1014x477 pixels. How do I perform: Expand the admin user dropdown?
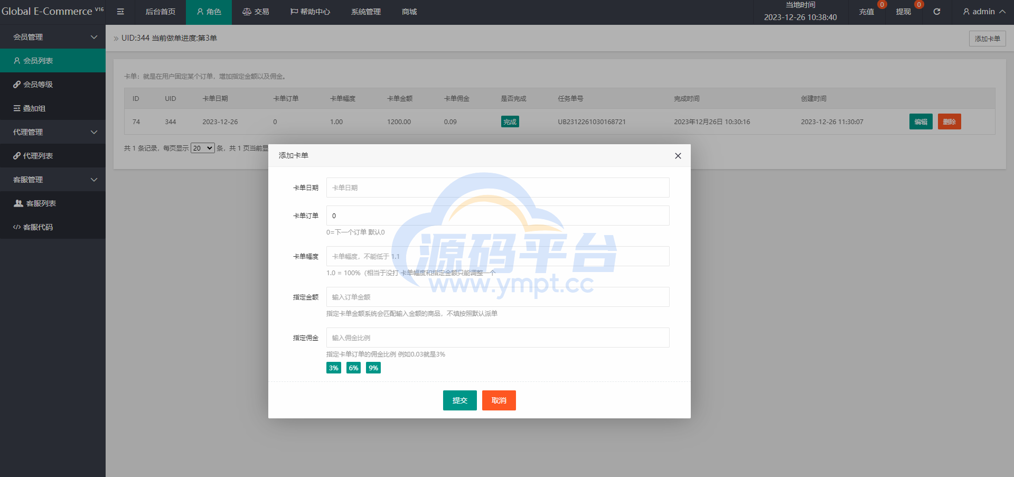(984, 12)
